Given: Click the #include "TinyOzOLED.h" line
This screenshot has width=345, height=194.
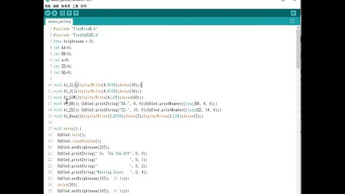Looking at the screenshot, I should tap(77, 35).
